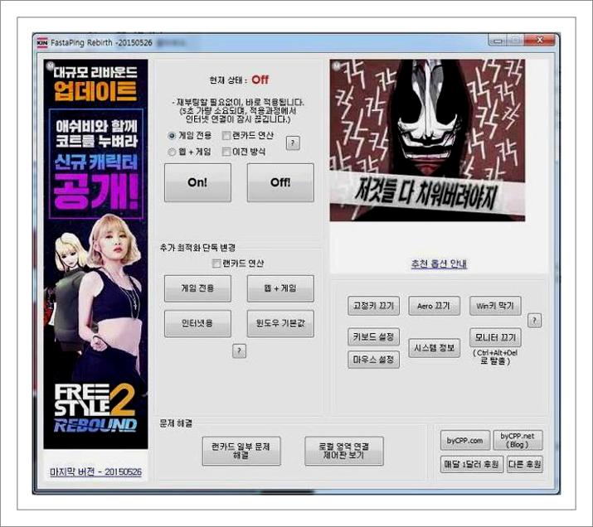The height and width of the screenshot is (527, 593).
Task: Click the 추가 최적화 단독 변경 group label
Action: point(197,248)
